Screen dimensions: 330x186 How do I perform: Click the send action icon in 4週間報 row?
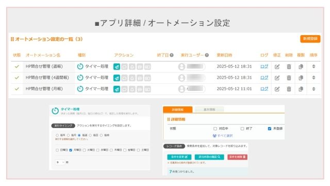(117, 78)
